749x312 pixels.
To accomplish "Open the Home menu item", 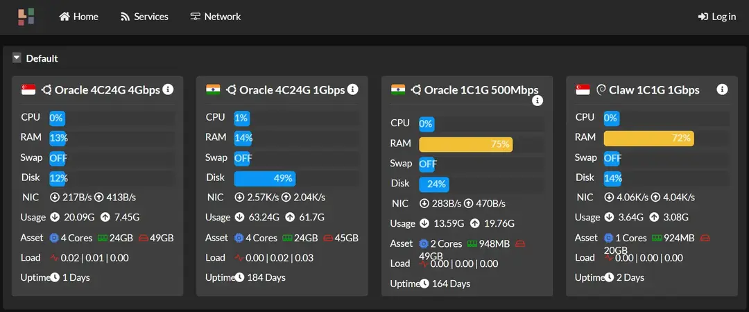I will (78, 17).
